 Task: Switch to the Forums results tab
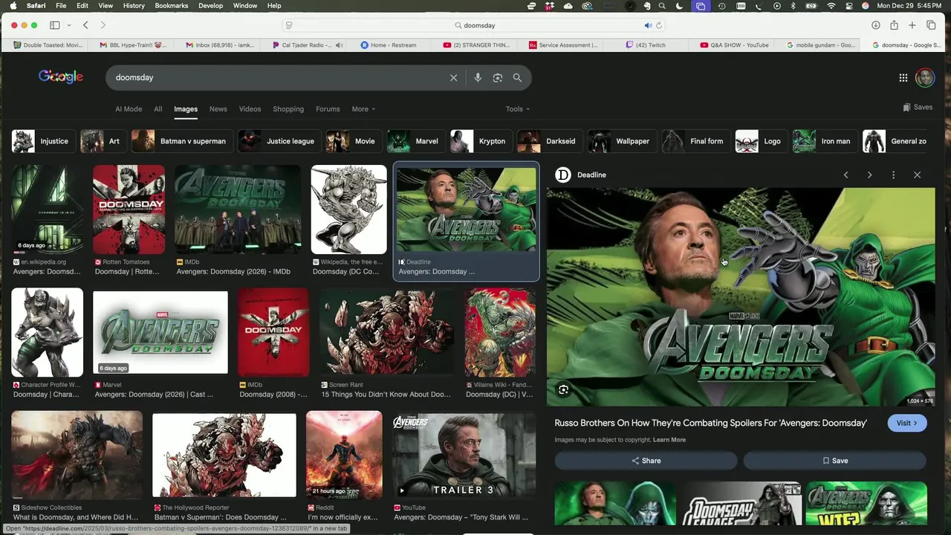[x=328, y=109]
